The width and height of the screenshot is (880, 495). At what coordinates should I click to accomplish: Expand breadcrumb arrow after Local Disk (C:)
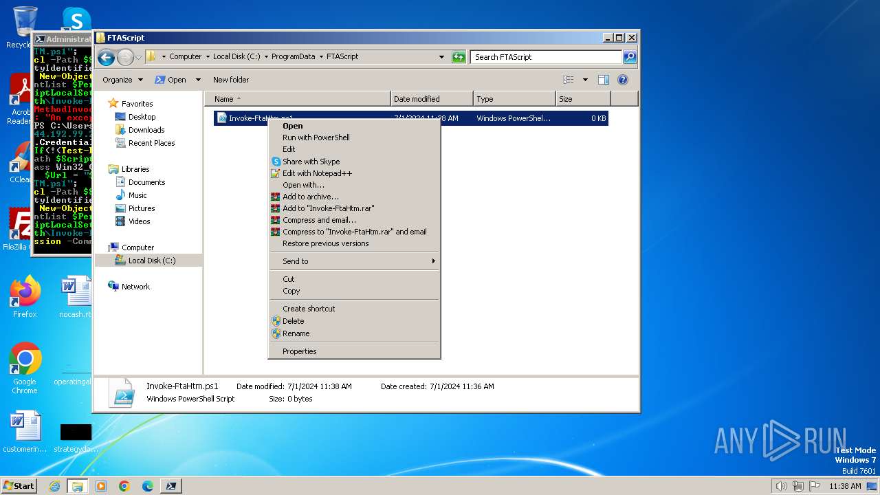pos(266,57)
